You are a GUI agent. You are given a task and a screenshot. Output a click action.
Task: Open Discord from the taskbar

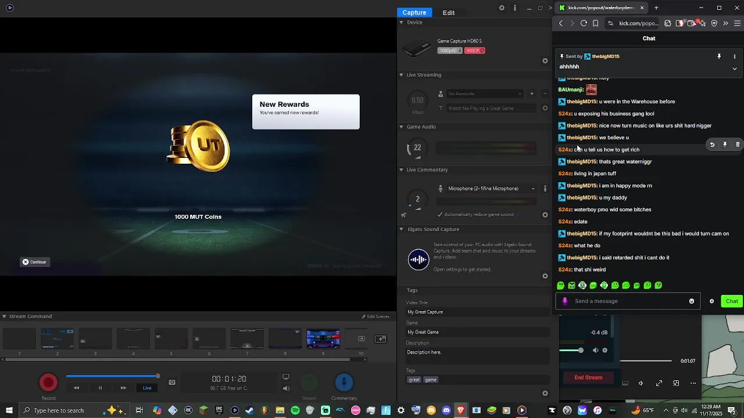pyautogui.click(x=446, y=410)
